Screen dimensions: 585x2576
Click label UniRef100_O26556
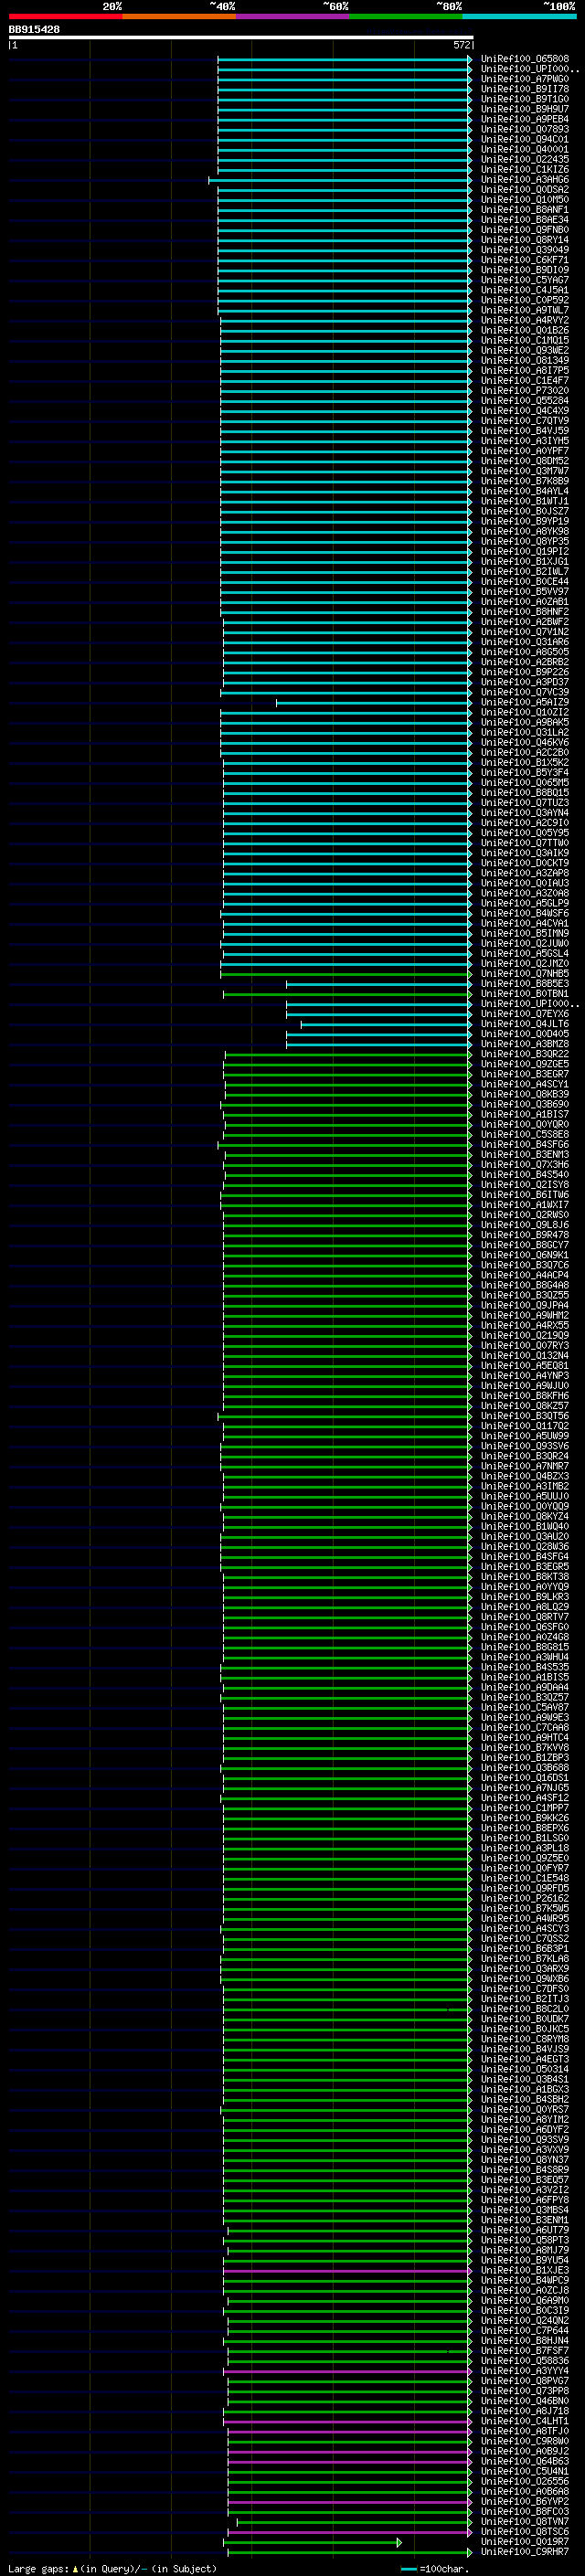pos(524,2482)
